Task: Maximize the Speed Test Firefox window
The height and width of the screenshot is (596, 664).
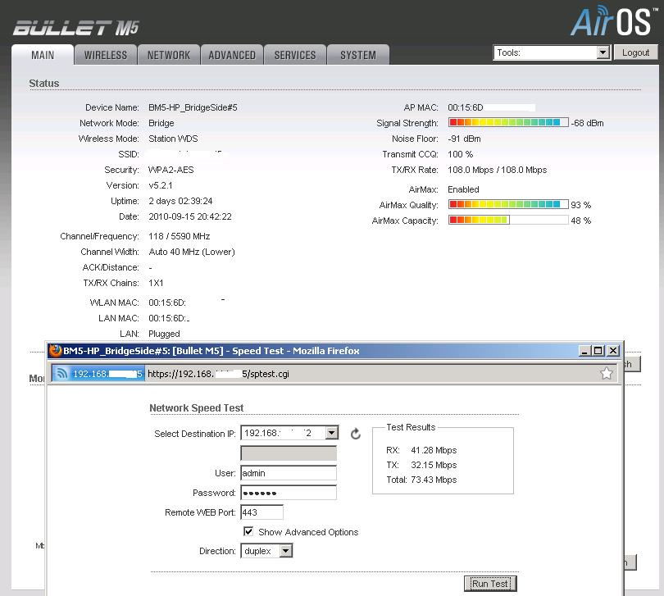Action: pos(598,351)
